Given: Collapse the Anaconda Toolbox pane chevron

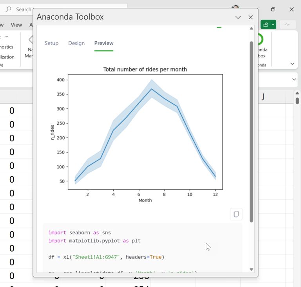Looking at the screenshot, I should 238,17.
